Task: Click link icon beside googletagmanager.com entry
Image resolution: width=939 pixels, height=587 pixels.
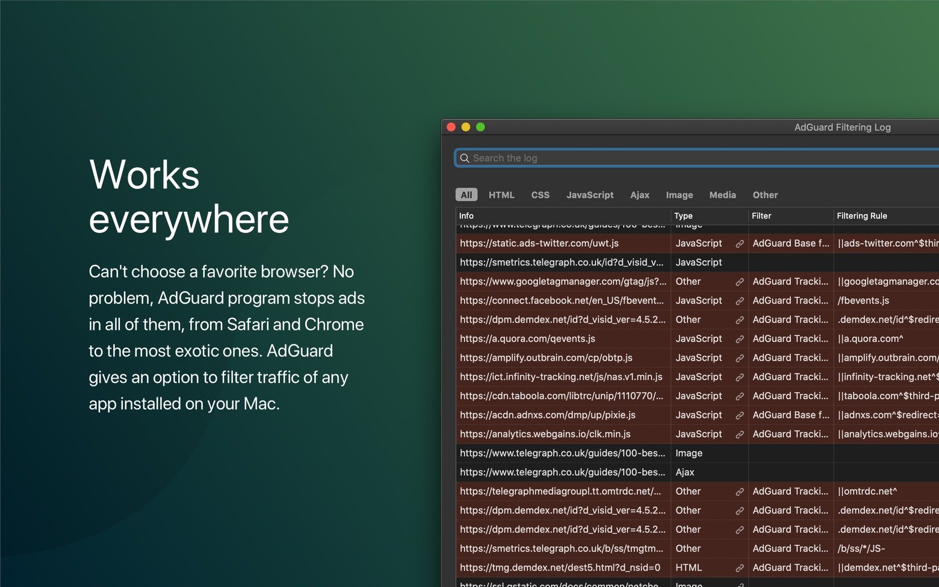Action: point(739,282)
